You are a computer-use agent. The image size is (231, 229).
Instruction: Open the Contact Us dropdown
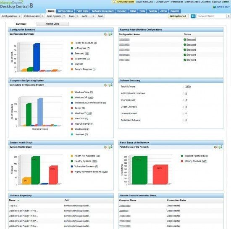pos(162,2)
